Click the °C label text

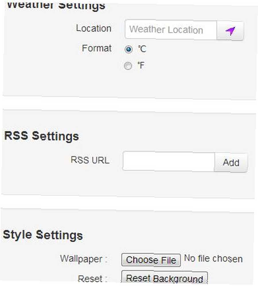tap(142, 49)
